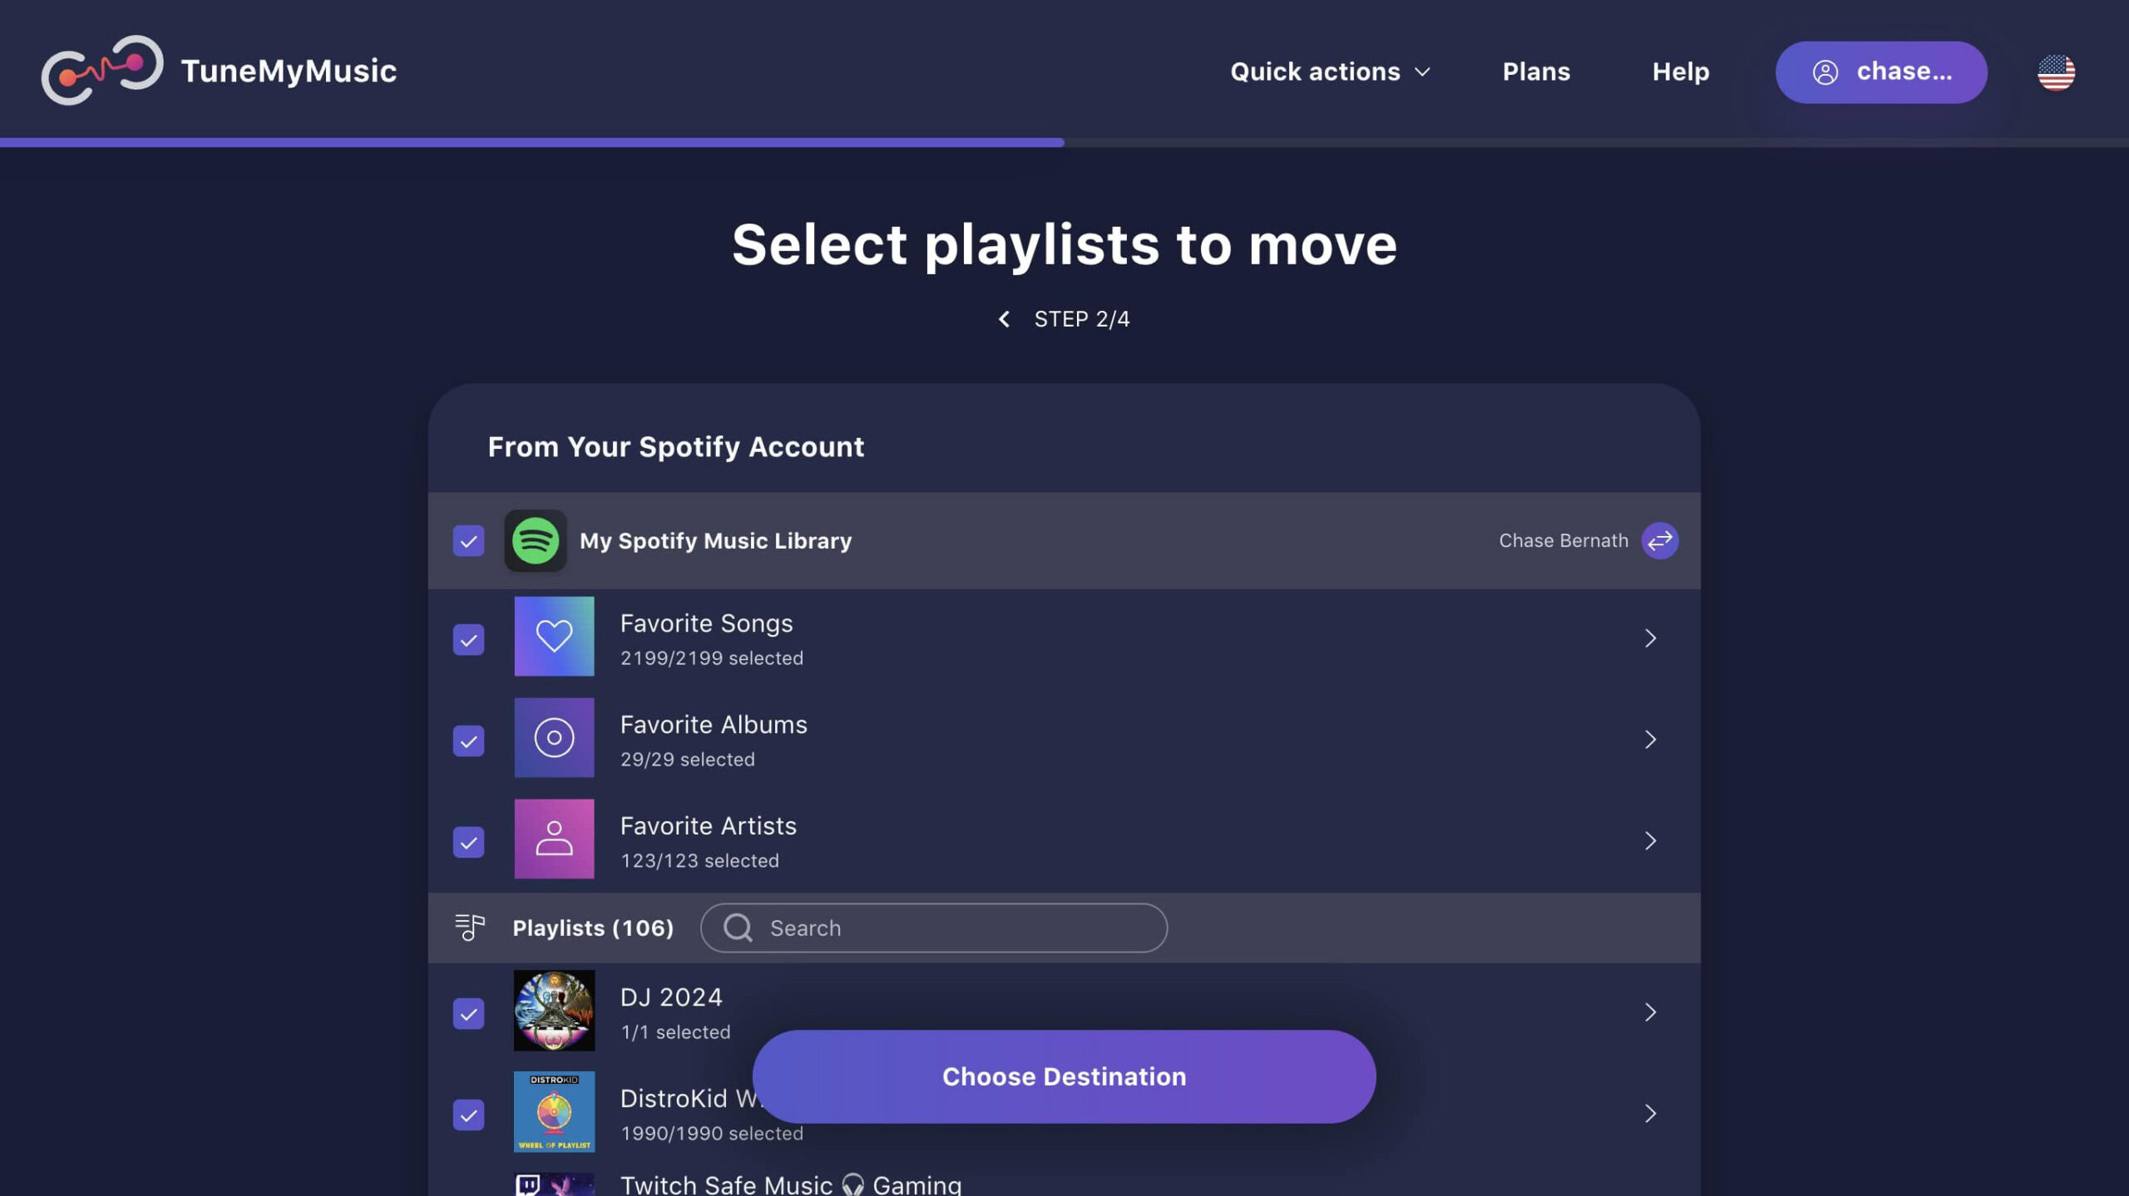Click the Favorite Artists playlist icon
The image size is (2129, 1196).
[x=553, y=838]
